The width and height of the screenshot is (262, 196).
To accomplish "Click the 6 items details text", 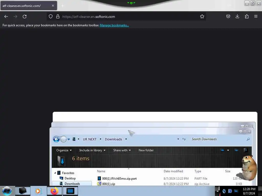I will click(x=81, y=158).
